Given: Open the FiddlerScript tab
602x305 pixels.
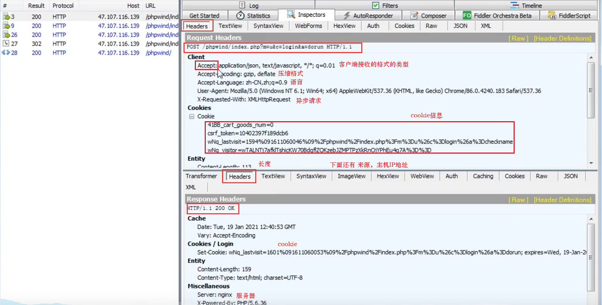Looking at the screenshot, I should click(569, 15).
